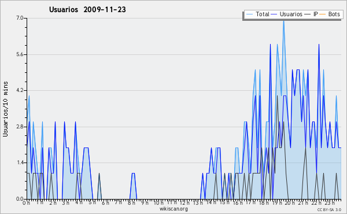The image size is (347, 214).
Task: Click the x-axis label '22 h'
Action: coord(316,203)
